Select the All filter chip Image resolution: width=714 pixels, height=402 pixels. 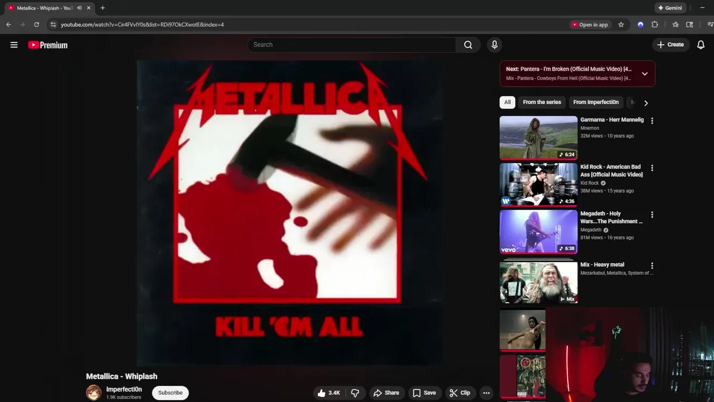tap(507, 102)
